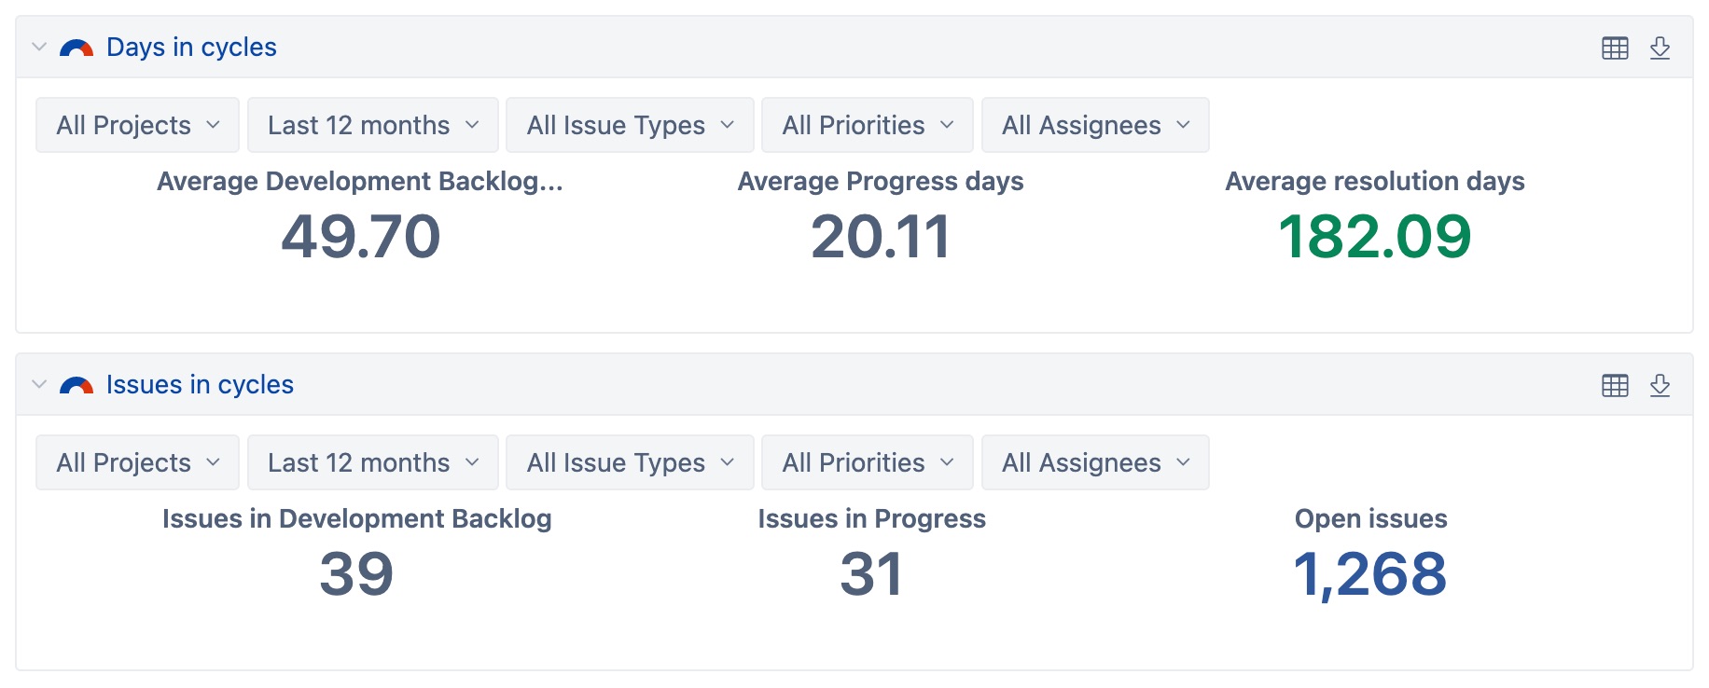The width and height of the screenshot is (1709, 688).
Task: Open Last 12 months filter in Issues in cycles
Action: pyautogui.click(x=373, y=462)
